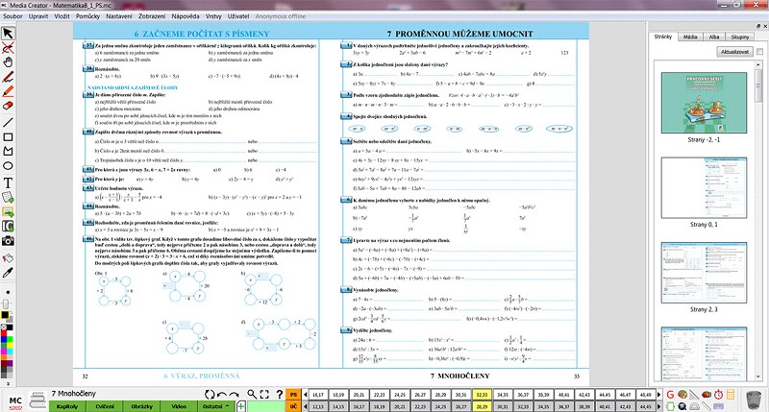Select the hand pan tool

[8, 62]
